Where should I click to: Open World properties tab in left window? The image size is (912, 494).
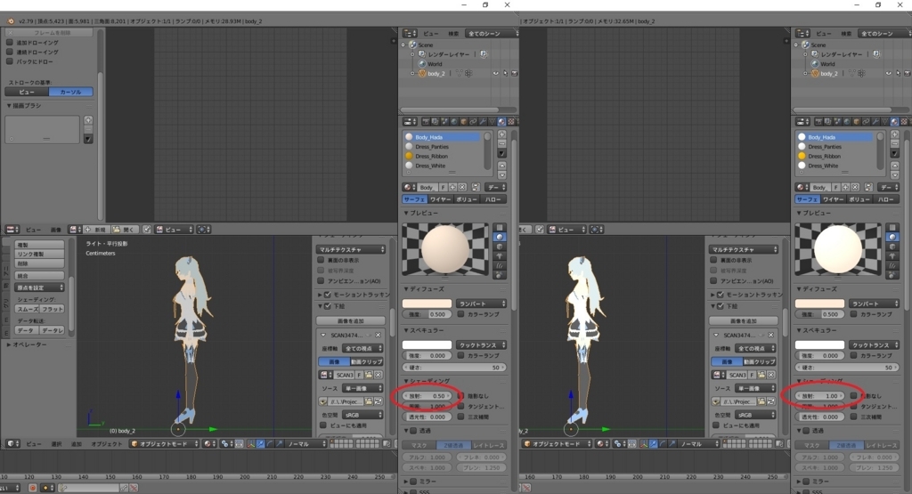tap(454, 121)
